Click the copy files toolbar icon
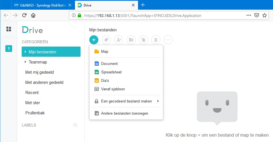The width and height of the screenshot is (273, 142). click(143, 40)
